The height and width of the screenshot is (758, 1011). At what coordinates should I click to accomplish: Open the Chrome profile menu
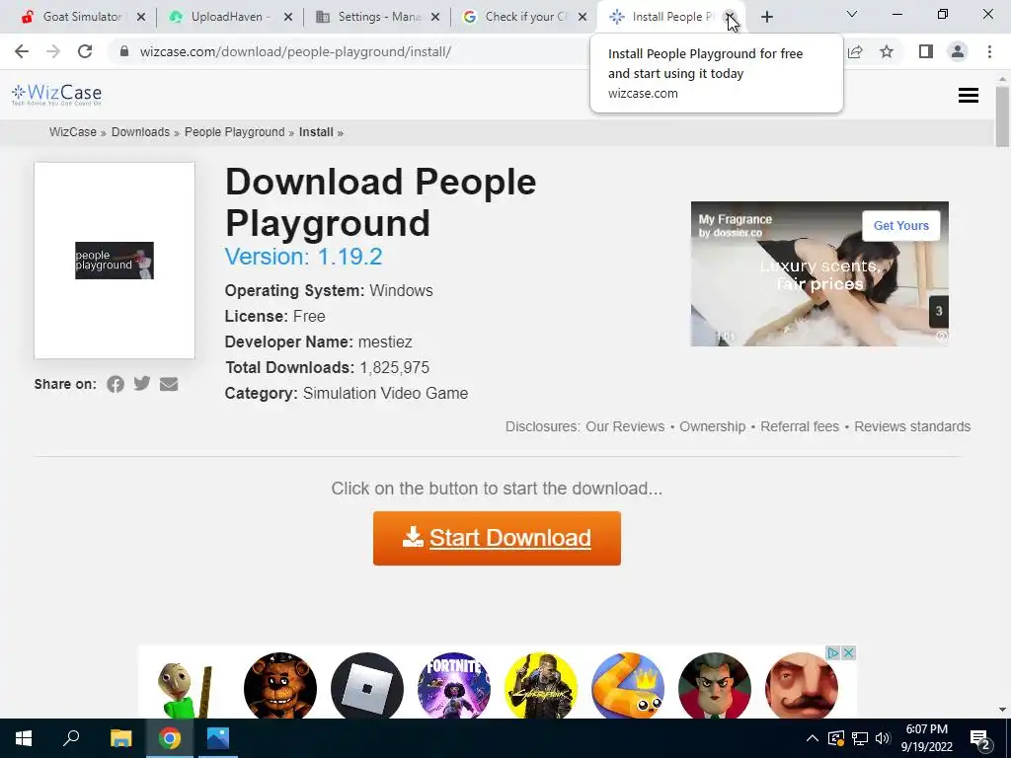point(958,51)
